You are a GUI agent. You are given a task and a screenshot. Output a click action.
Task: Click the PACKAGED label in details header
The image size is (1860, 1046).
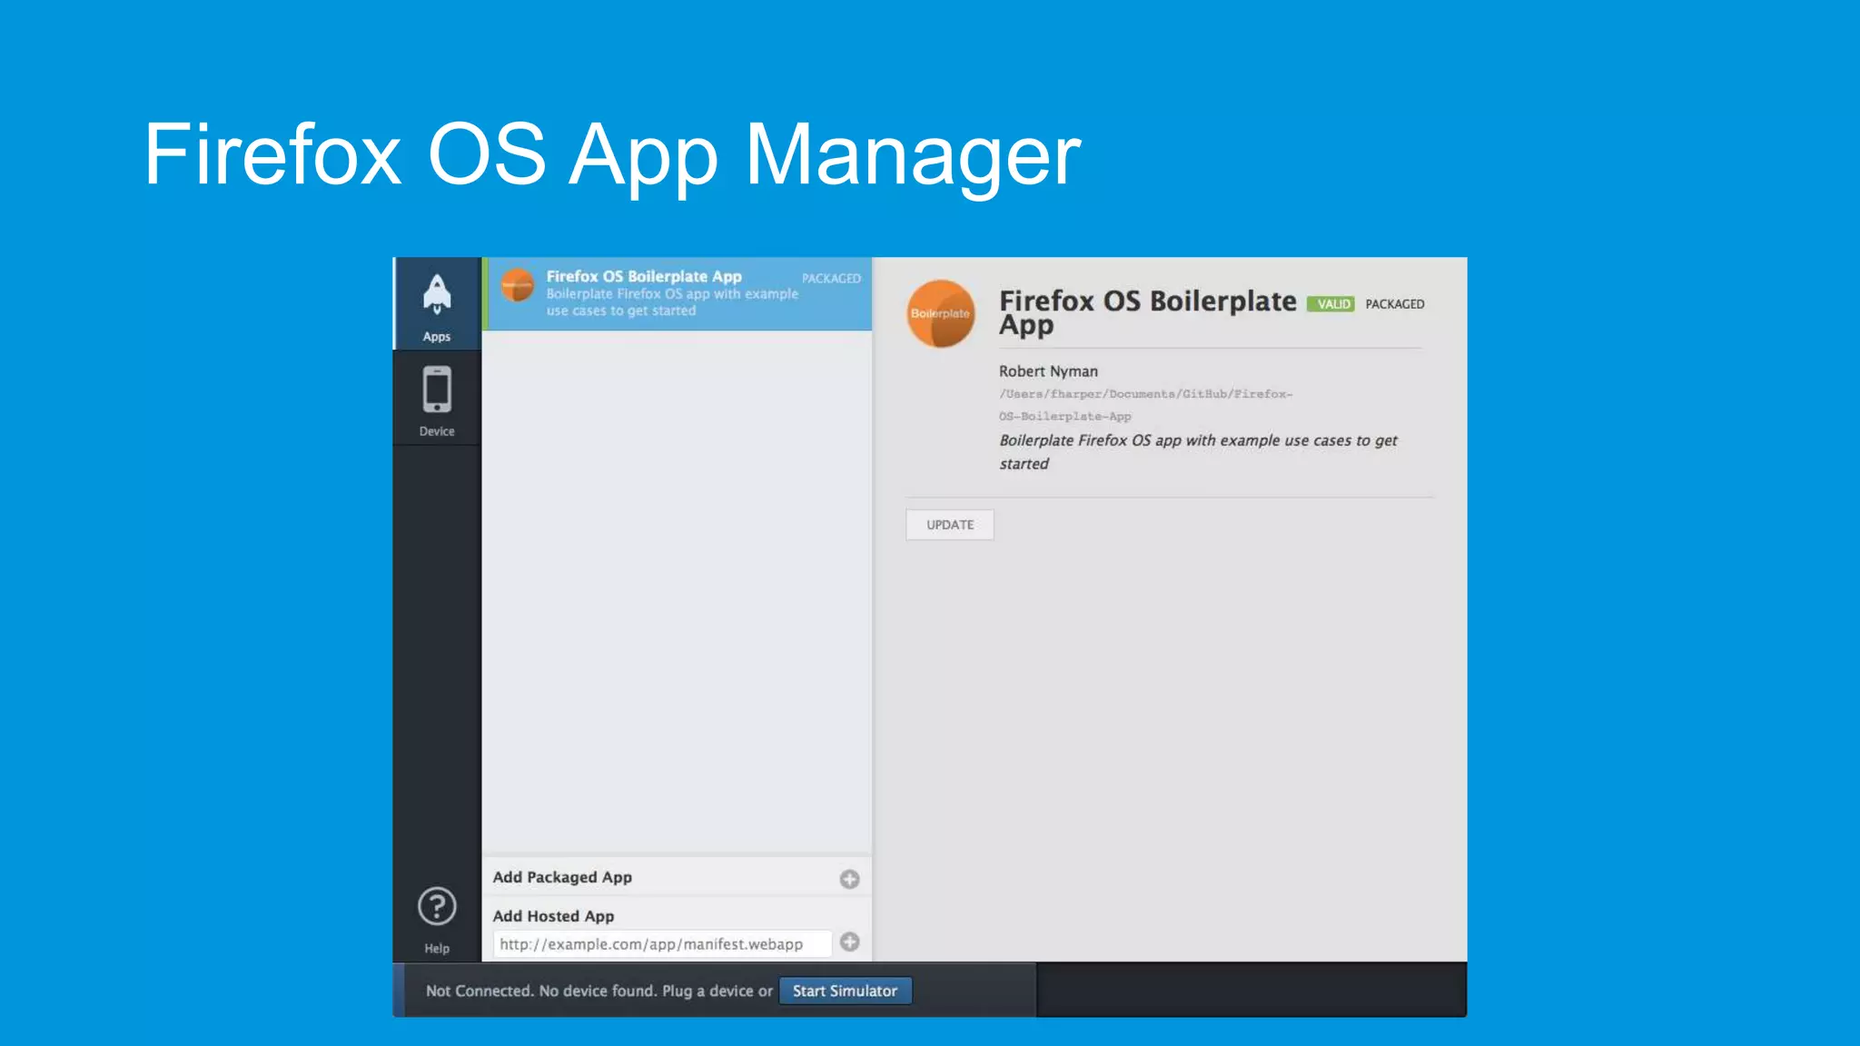pyautogui.click(x=1395, y=304)
